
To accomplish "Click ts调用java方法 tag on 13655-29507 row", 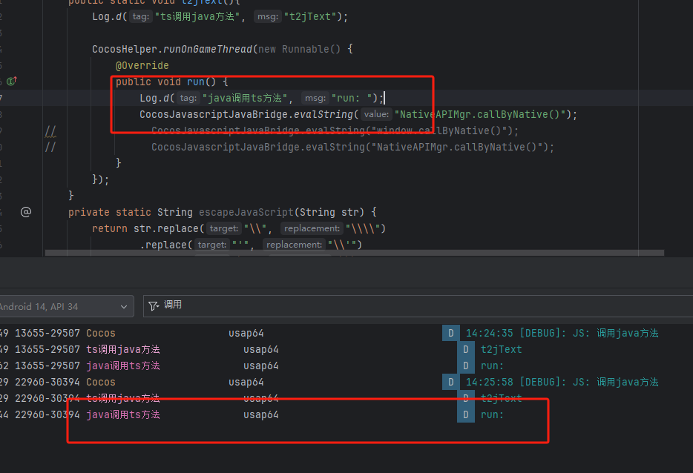I will [123, 349].
